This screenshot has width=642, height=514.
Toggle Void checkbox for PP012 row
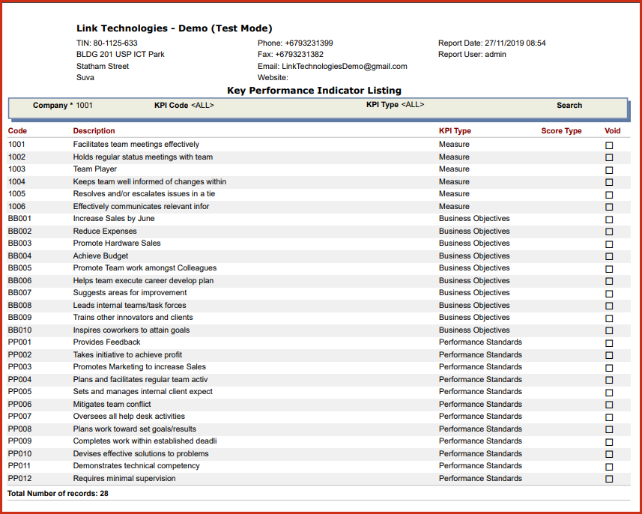pyautogui.click(x=609, y=479)
